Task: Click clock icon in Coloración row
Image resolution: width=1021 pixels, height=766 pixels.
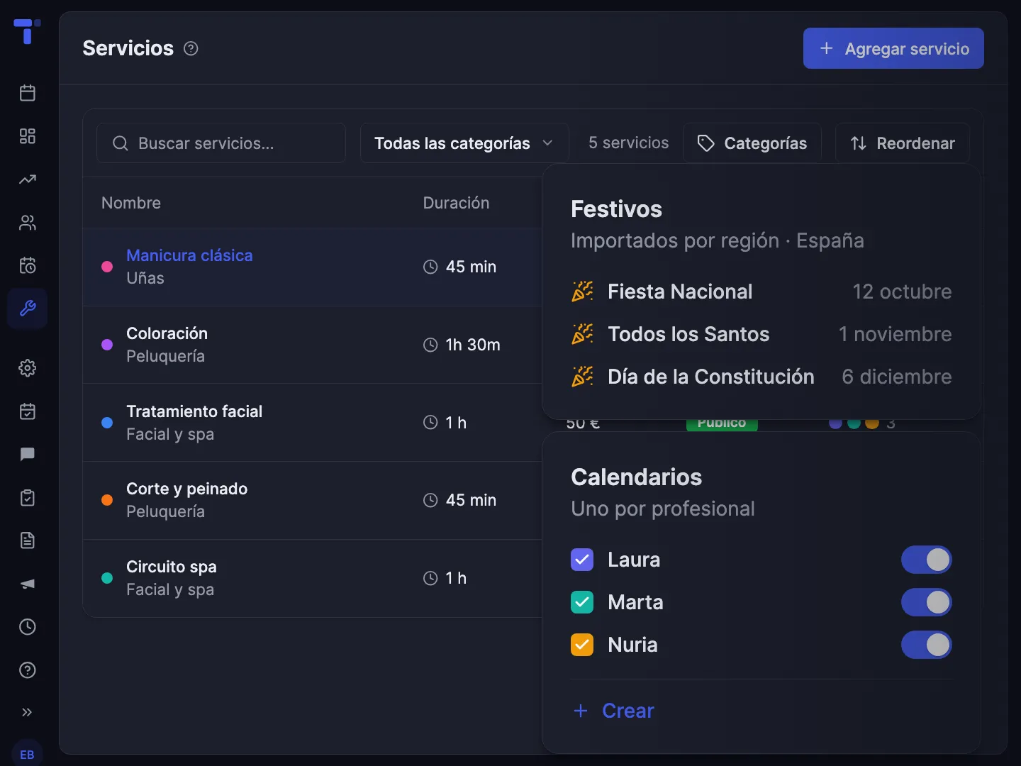Action: pos(430,345)
